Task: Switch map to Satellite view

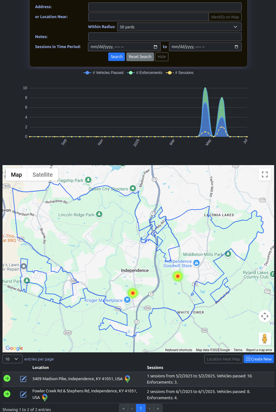Action: click(x=42, y=175)
